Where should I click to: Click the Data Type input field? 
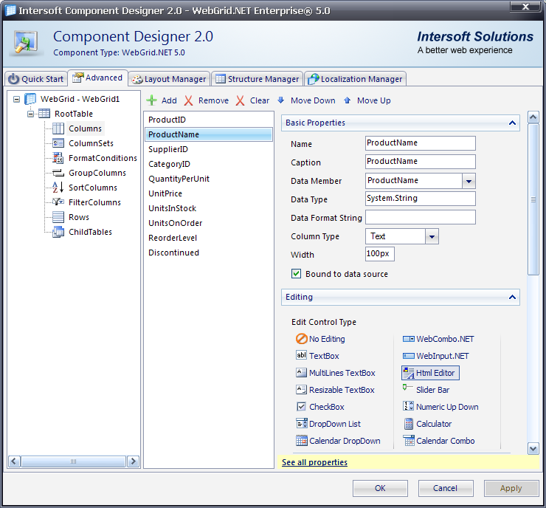coord(421,199)
